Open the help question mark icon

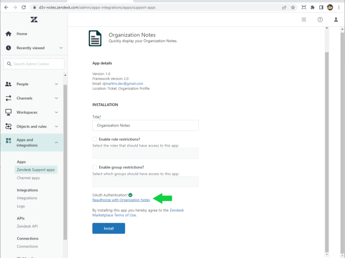(x=320, y=20)
